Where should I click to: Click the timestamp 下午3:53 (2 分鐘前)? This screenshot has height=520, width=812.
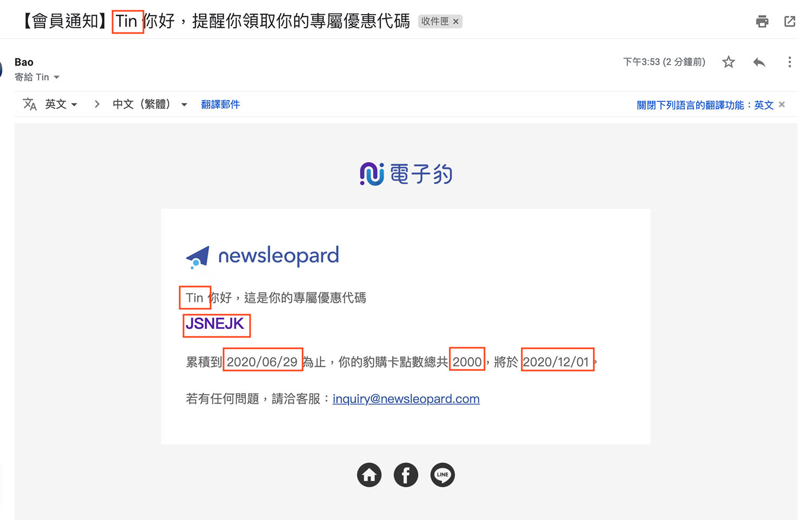(x=664, y=62)
